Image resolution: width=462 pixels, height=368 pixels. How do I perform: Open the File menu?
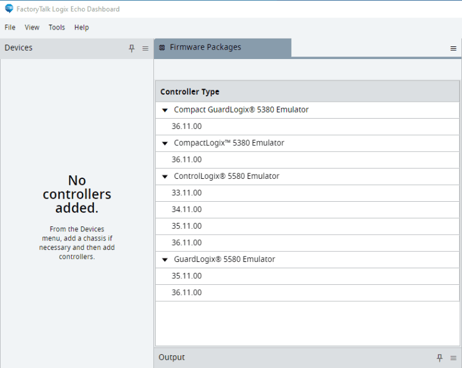click(10, 28)
